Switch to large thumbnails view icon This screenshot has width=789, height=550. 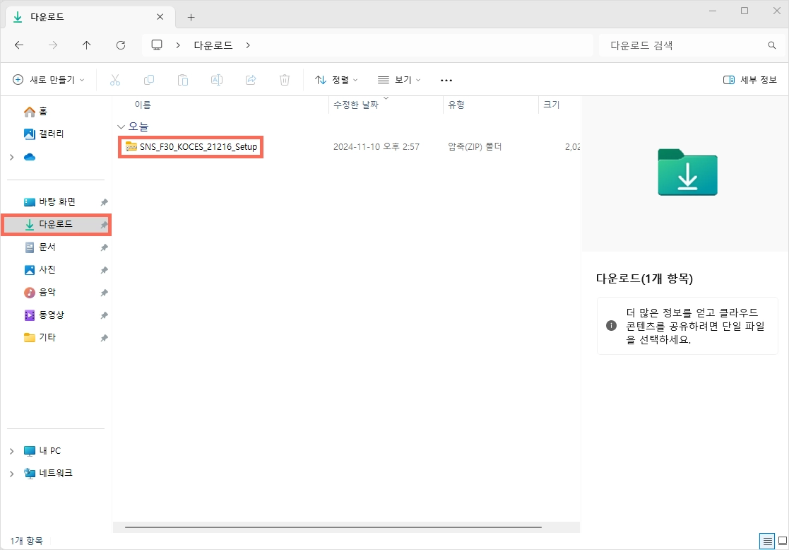782,542
